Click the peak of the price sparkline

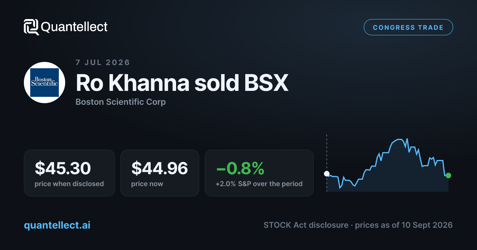click(x=401, y=139)
